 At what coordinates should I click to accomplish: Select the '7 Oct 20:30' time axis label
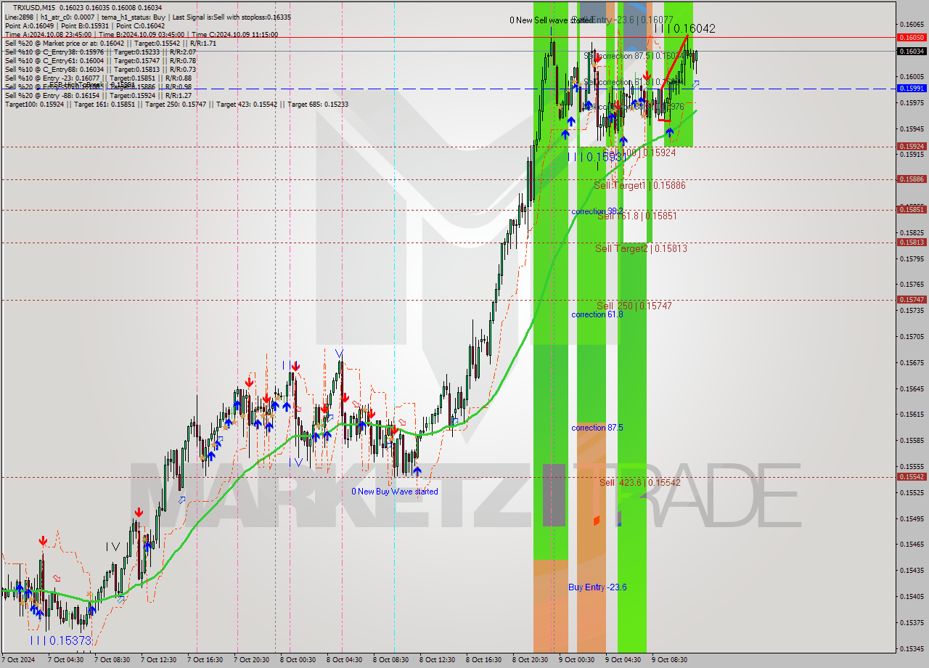(252, 660)
